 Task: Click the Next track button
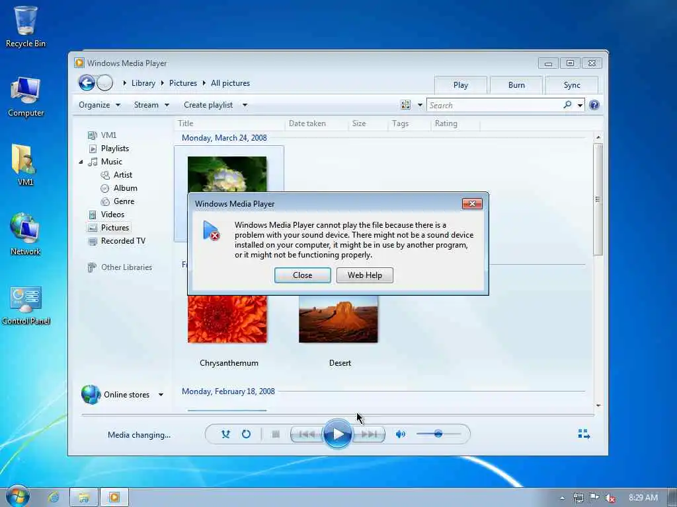coord(368,434)
